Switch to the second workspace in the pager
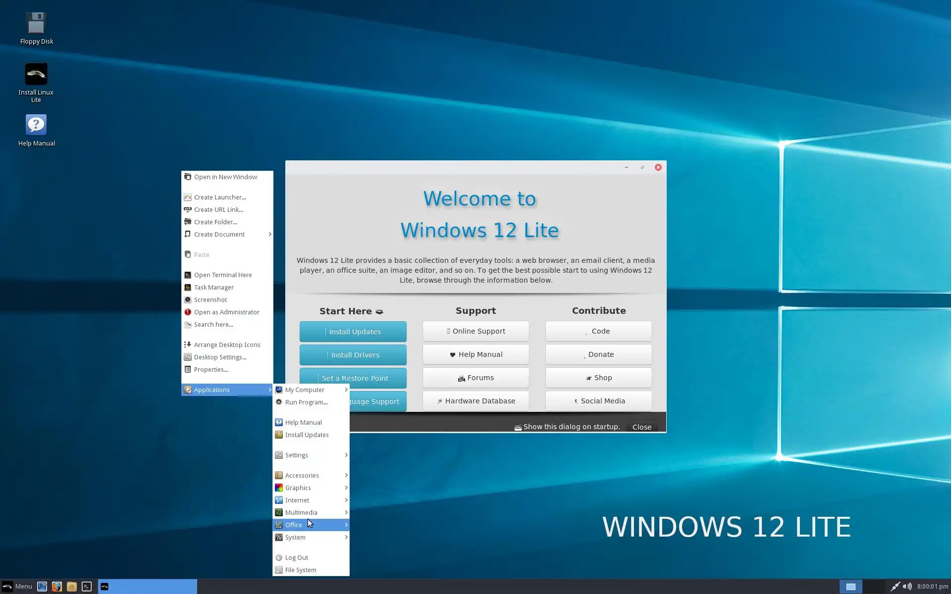Image resolution: width=951 pixels, height=594 pixels. pyautogui.click(x=874, y=587)
